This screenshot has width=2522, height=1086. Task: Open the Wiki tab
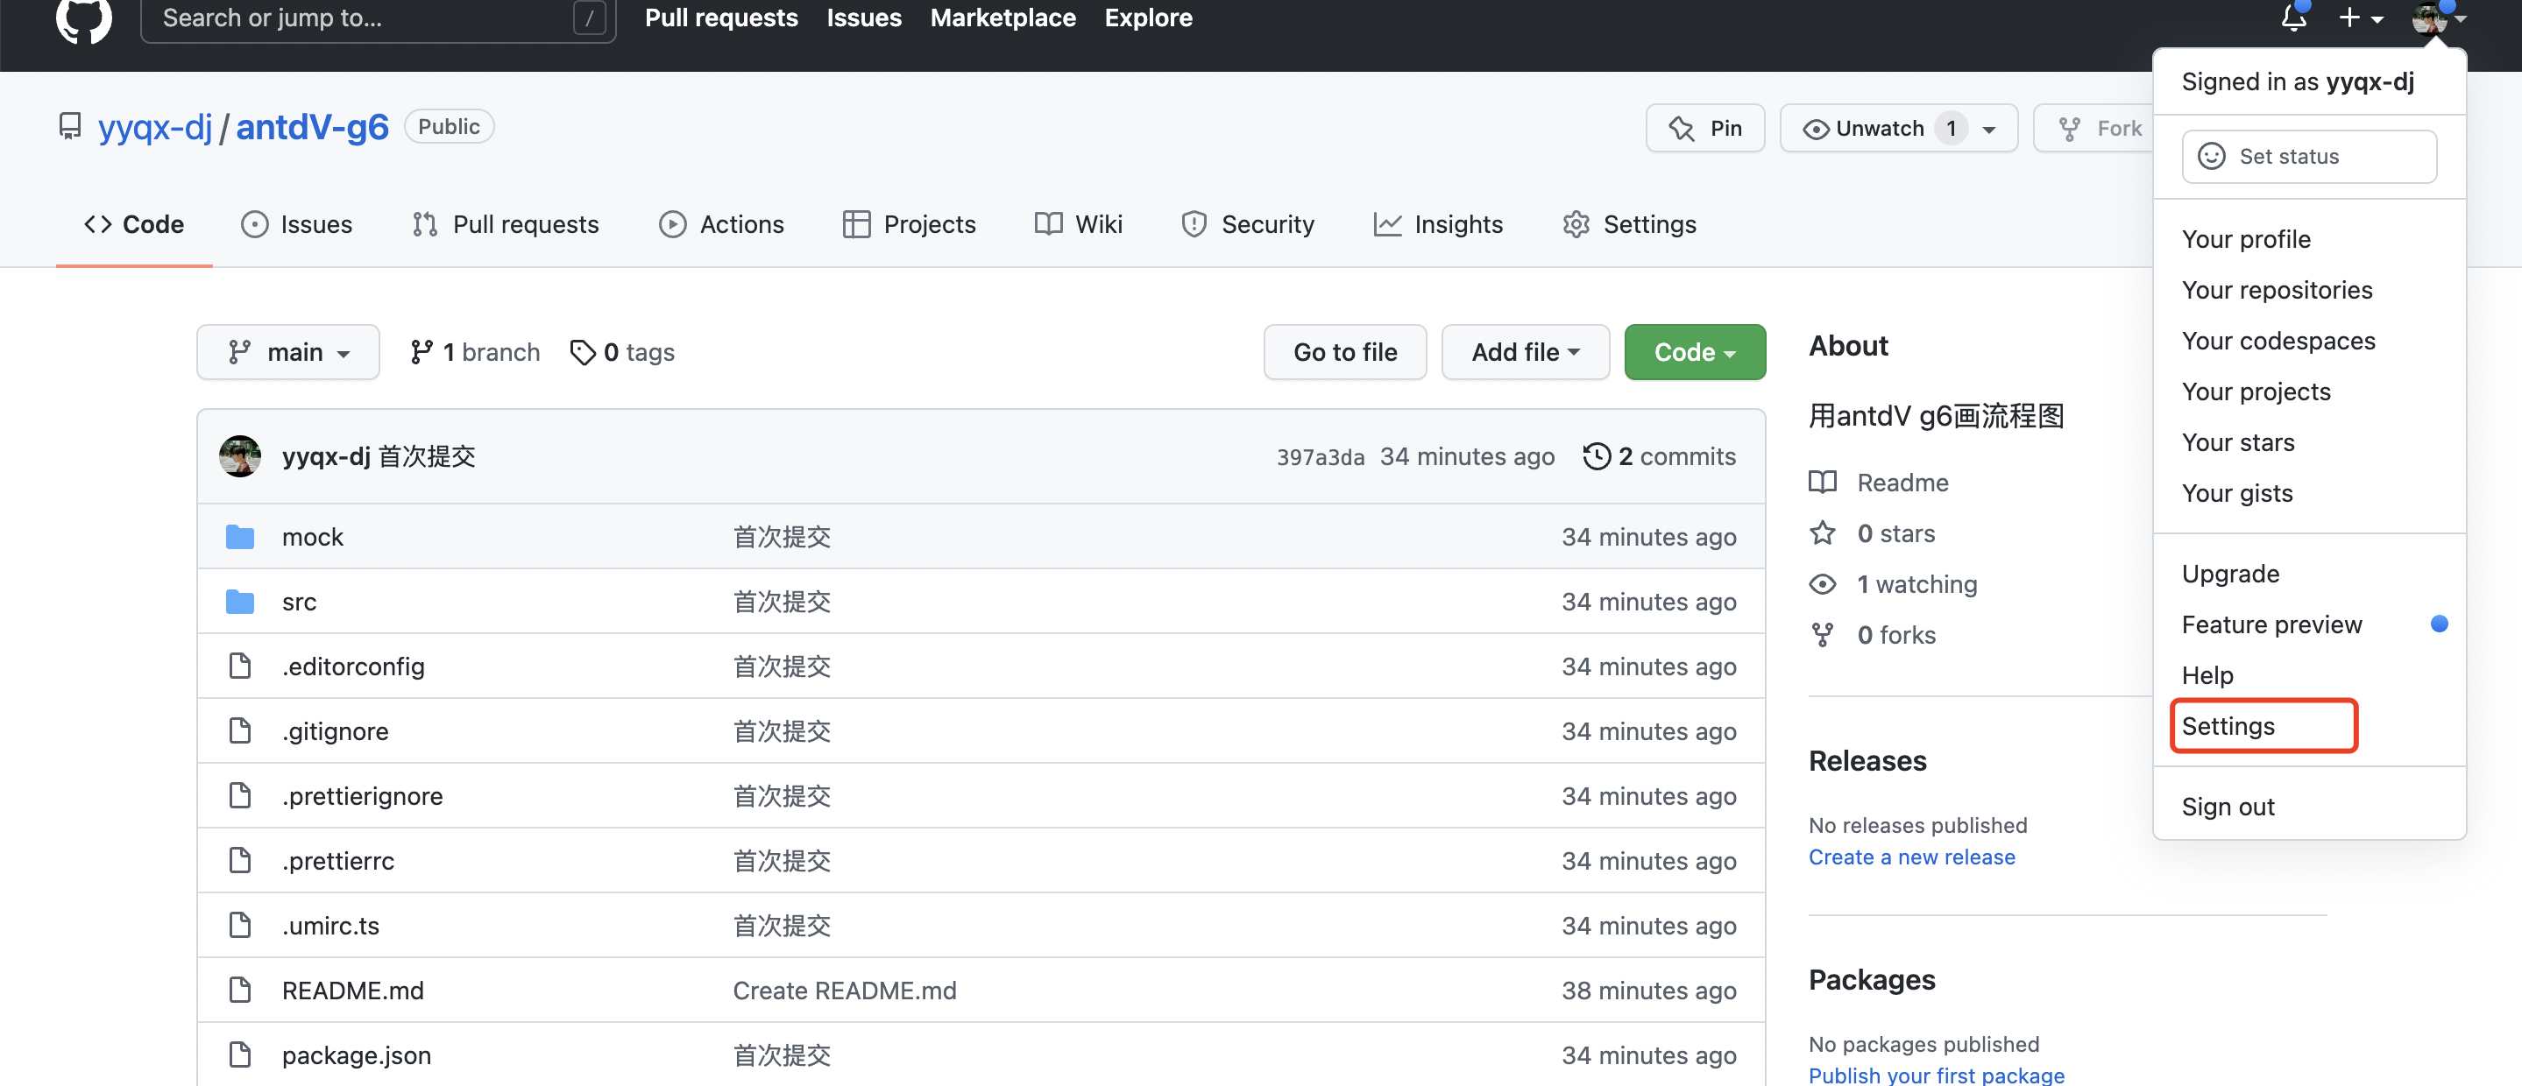1079,224
